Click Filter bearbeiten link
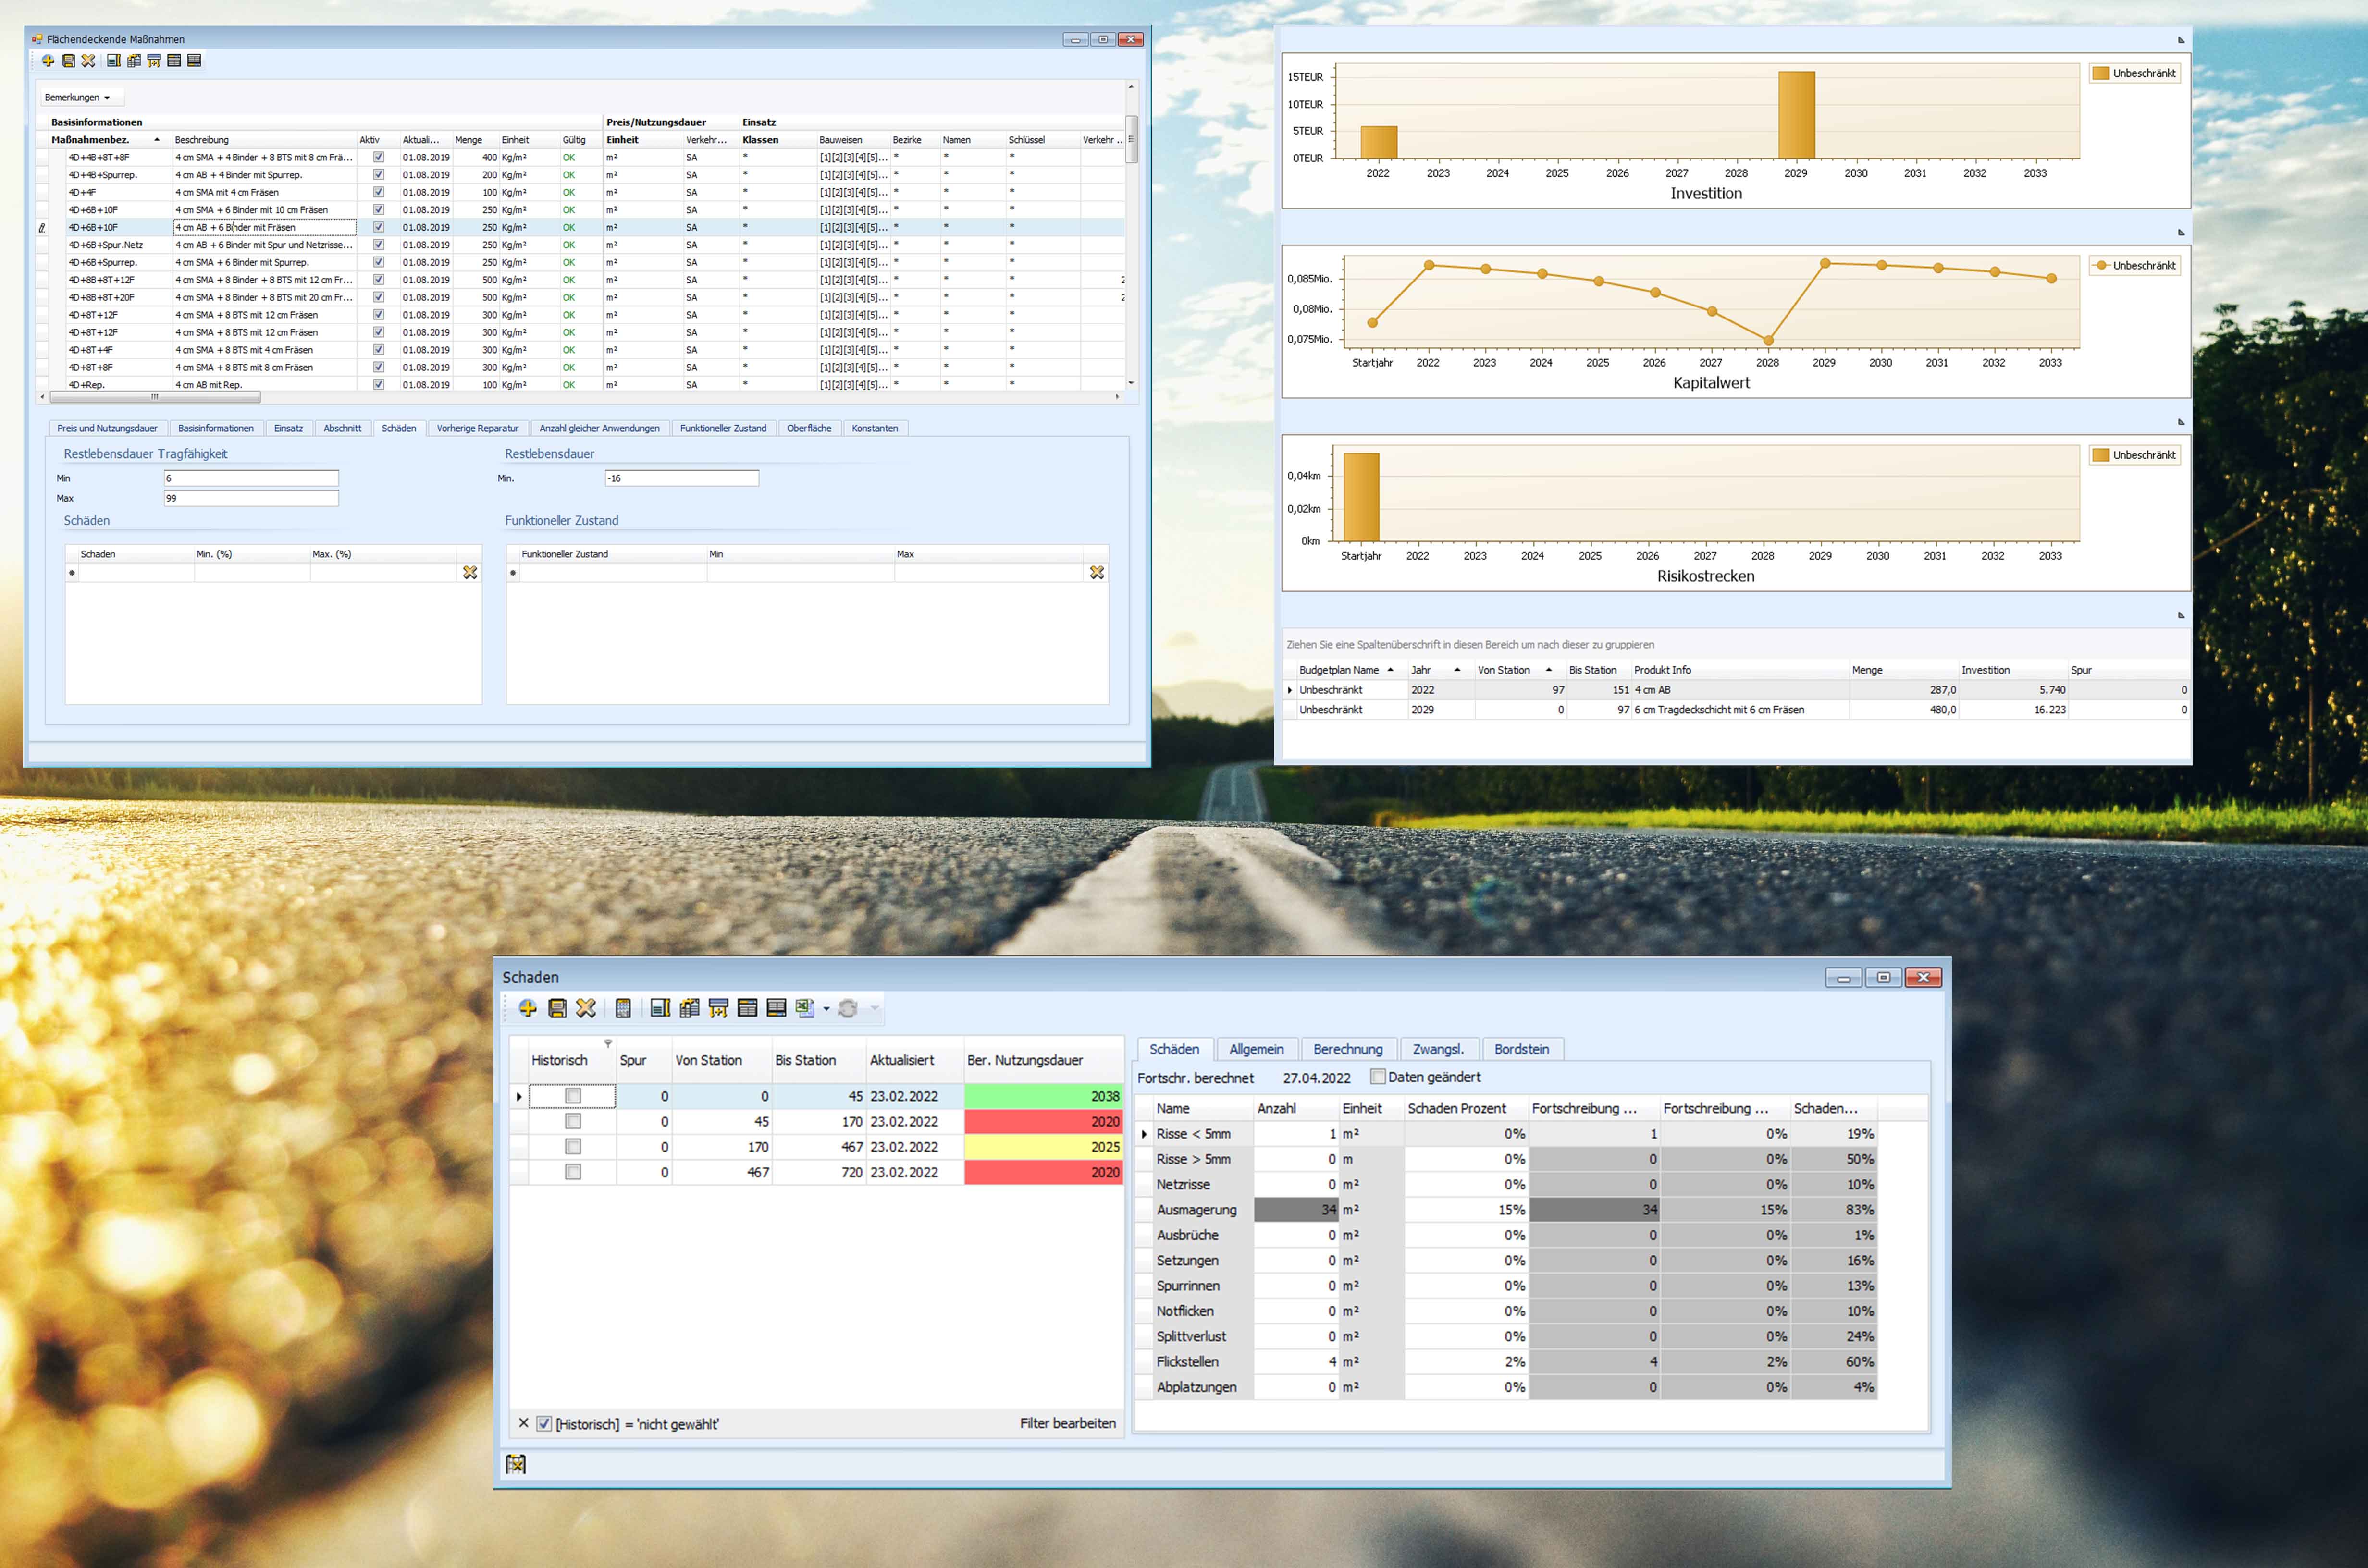The image size is (2368, 1568). 1067,1423
